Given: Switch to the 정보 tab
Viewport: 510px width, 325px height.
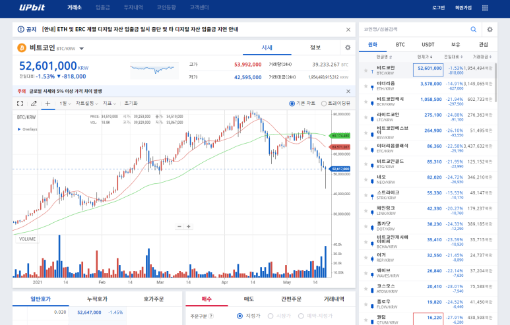Looking at the screenshot, I should coord(315,47).
